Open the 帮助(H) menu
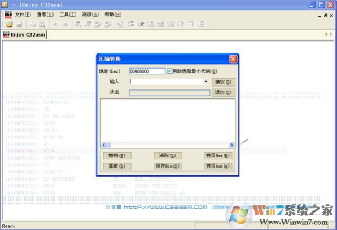This screenshot has height=230, width=337. (113, 15)
